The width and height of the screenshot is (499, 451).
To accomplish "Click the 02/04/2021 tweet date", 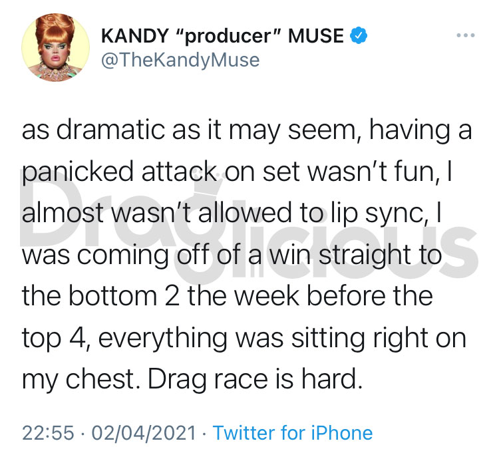I will (144, 433).
